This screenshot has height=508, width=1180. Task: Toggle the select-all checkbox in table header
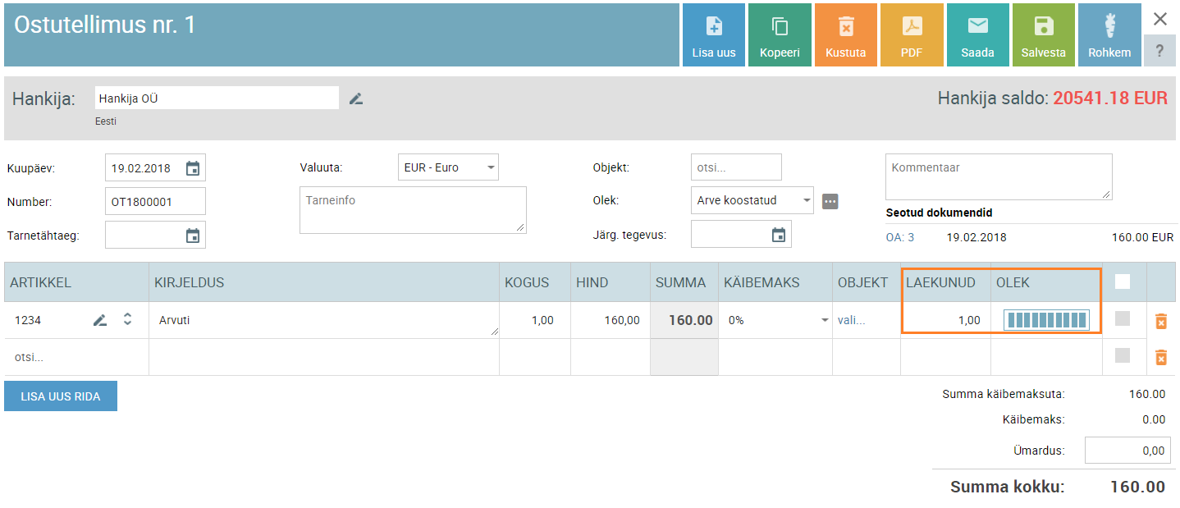coord(1123,281)
